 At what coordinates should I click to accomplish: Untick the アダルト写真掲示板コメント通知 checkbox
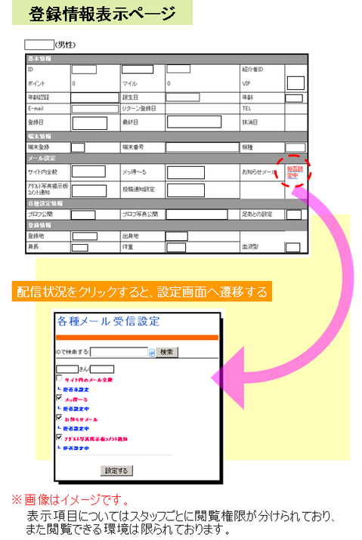(59, 437)
